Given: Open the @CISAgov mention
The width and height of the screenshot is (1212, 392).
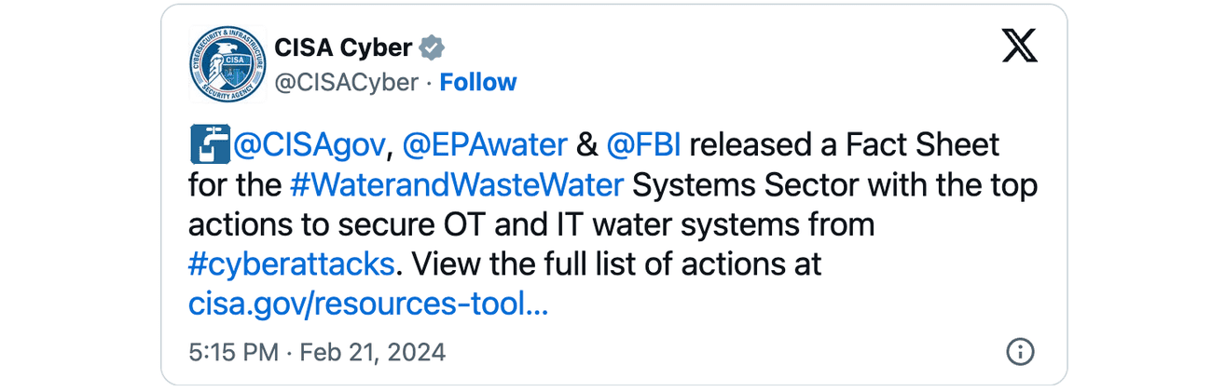Looking at the screenshot, I should click(309, 145).
